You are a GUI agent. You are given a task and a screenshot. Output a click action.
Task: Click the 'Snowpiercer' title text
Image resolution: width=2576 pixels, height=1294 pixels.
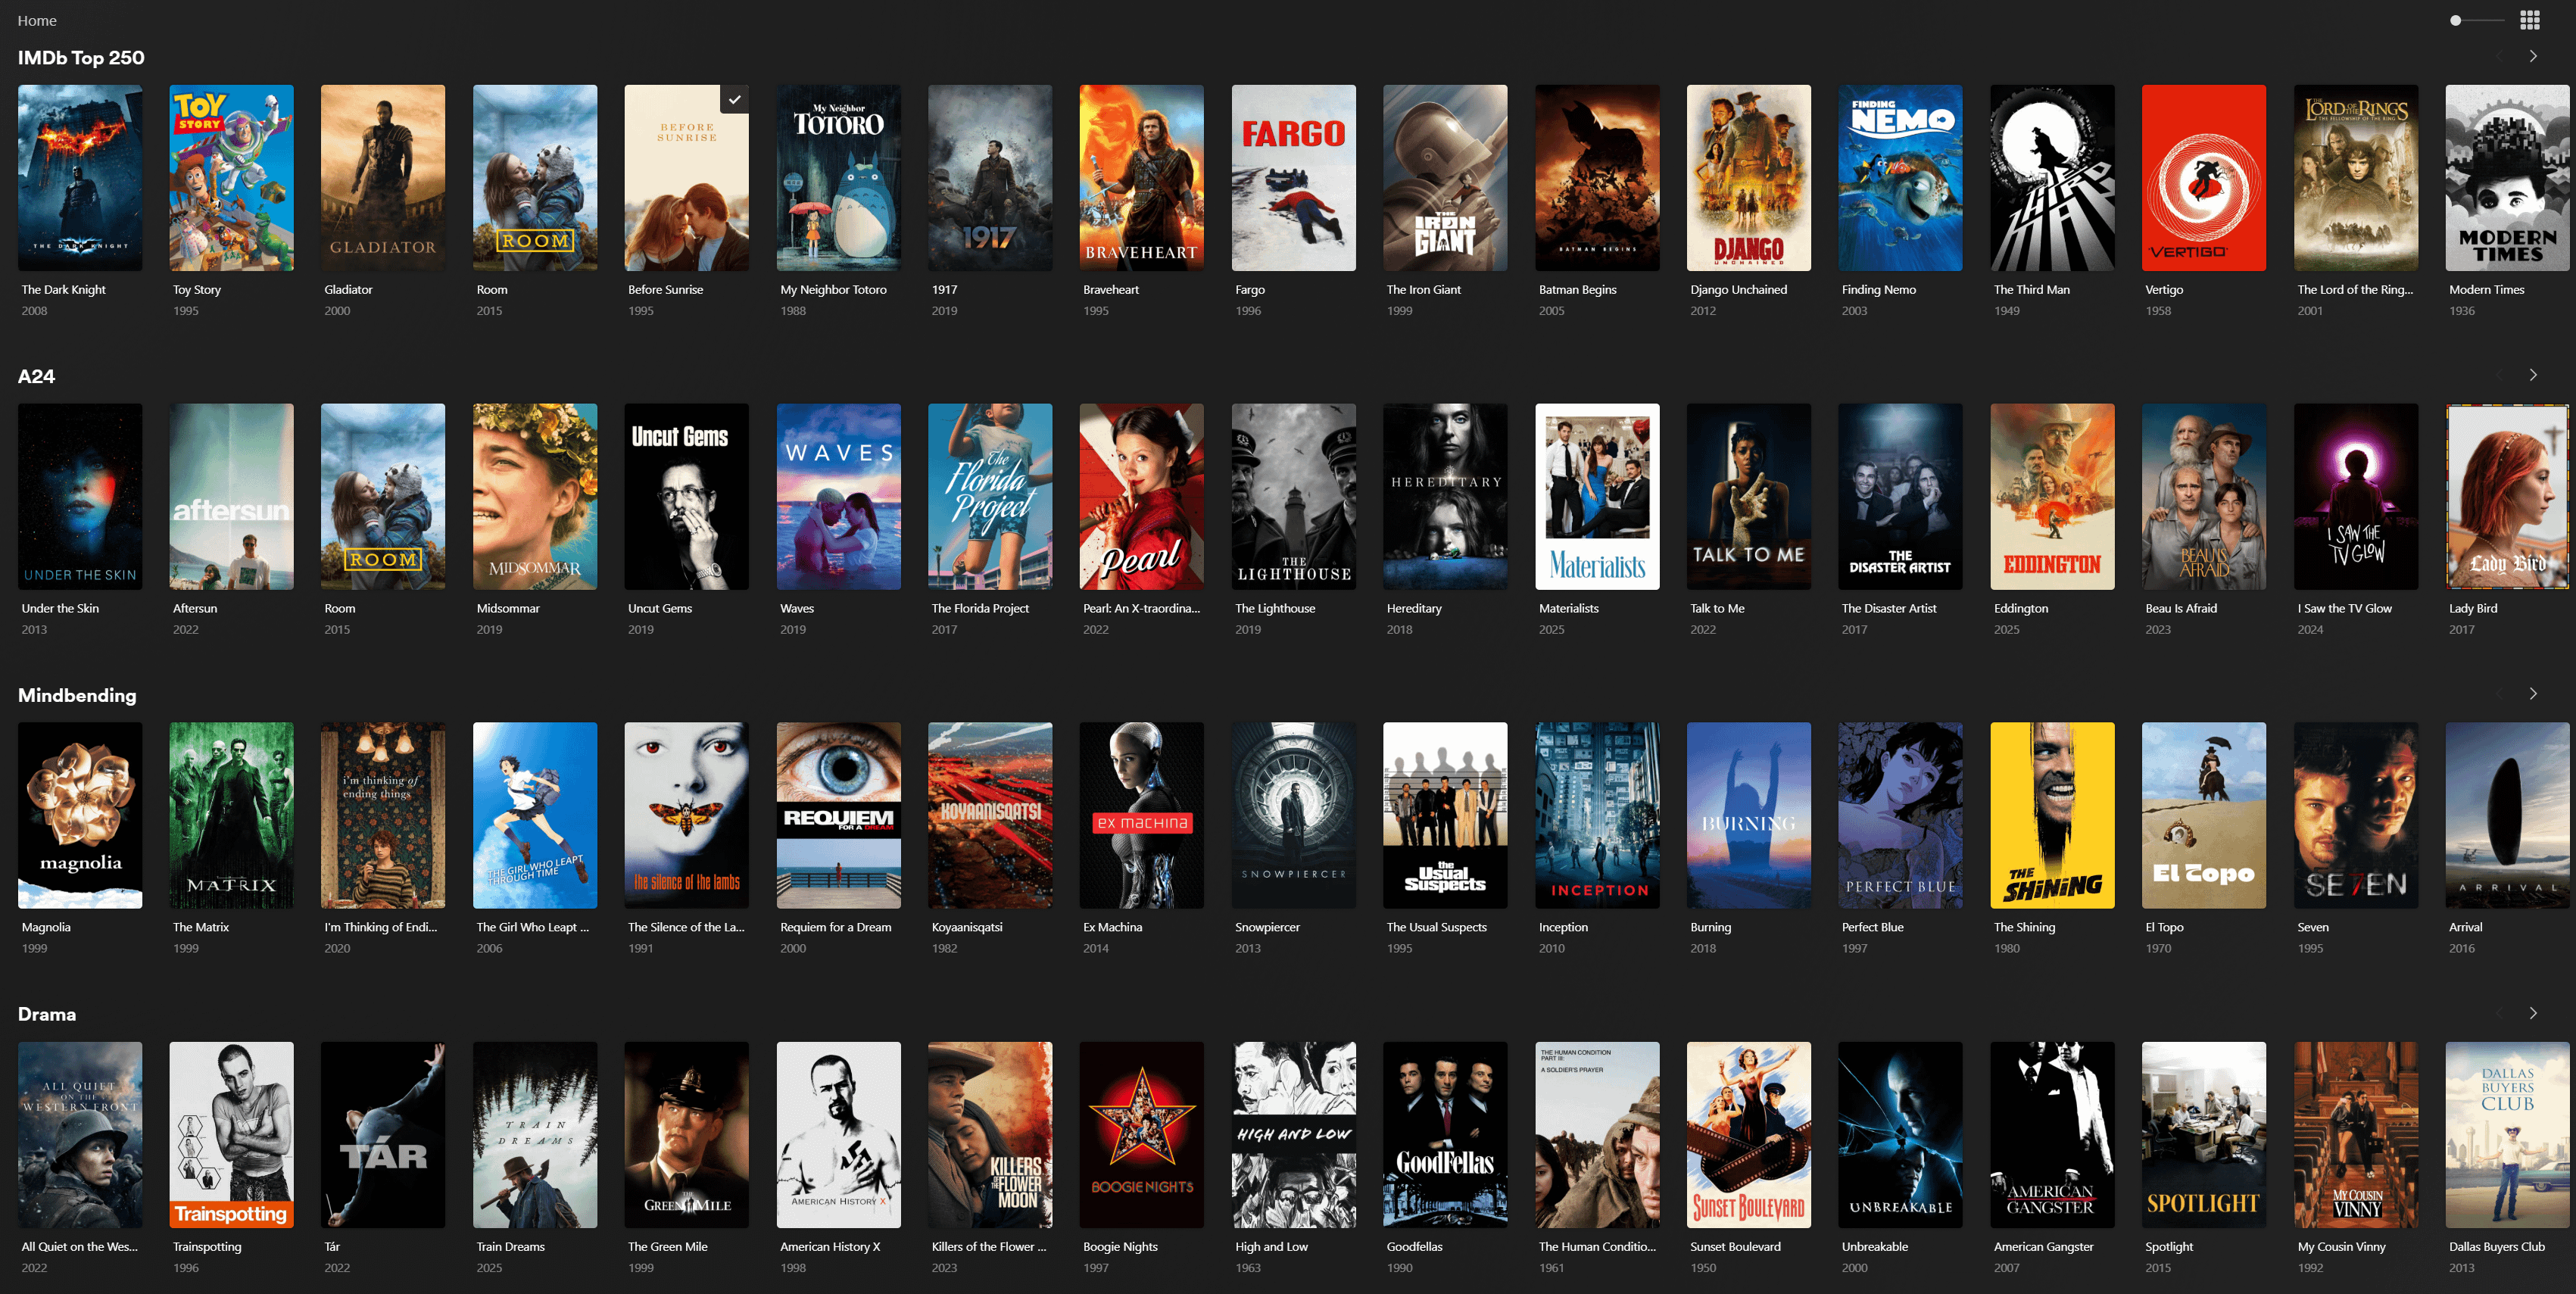coord(1267,927)
